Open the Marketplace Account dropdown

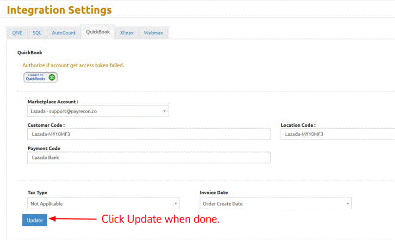98,111
